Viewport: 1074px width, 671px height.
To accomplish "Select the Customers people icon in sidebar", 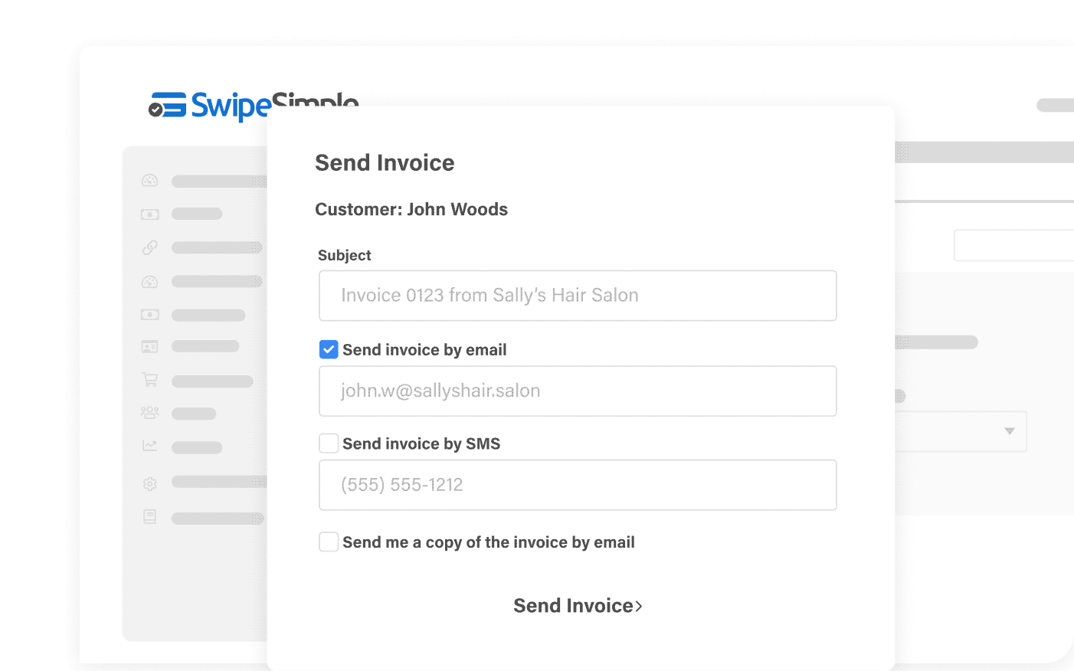I will (x=150, y=413).
